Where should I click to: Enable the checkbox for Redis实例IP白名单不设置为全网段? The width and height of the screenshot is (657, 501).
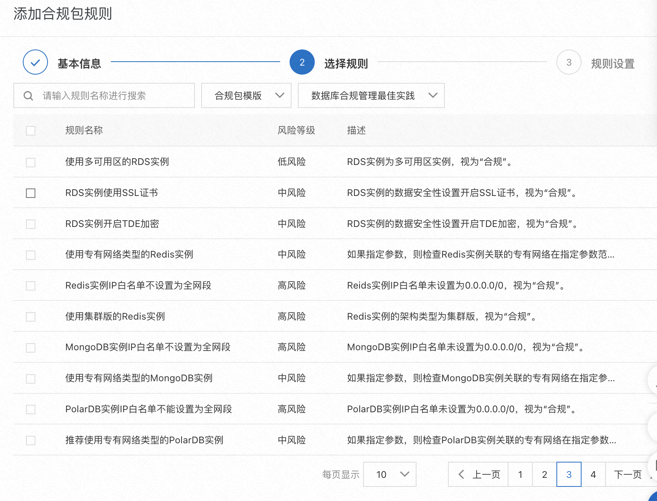(31, 286)
